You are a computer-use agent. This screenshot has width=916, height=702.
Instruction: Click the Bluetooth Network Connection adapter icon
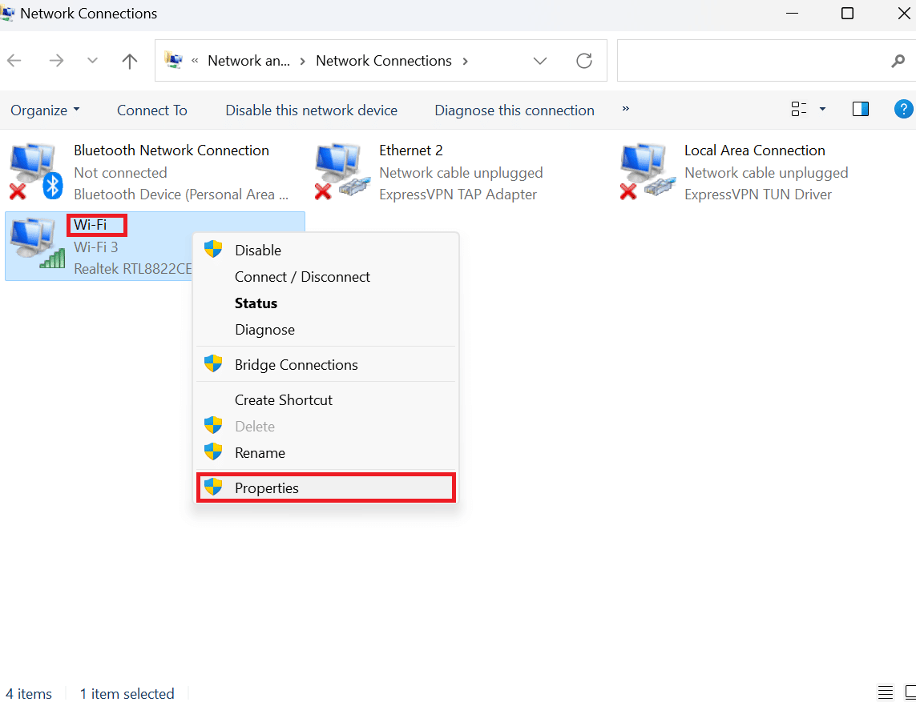point(35,172)
